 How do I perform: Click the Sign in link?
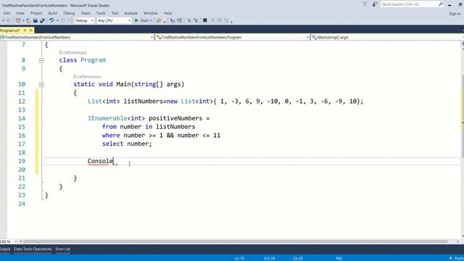[455, 14]
